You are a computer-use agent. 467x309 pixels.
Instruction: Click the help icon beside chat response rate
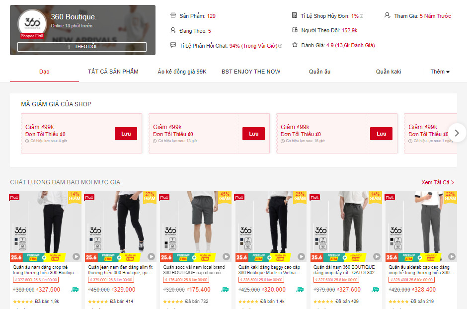click(280, 46)
